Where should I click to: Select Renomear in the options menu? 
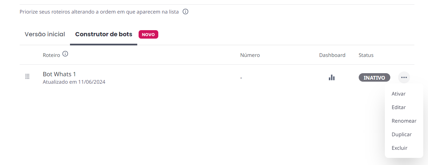404,121
